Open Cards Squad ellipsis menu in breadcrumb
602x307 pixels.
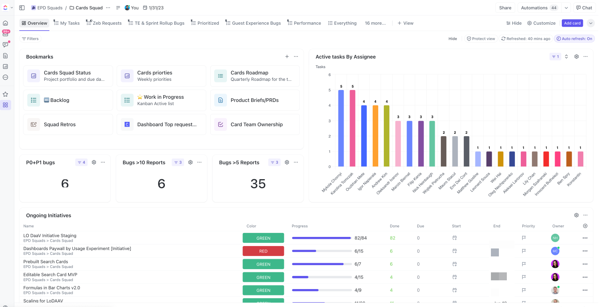coord(108,8)
